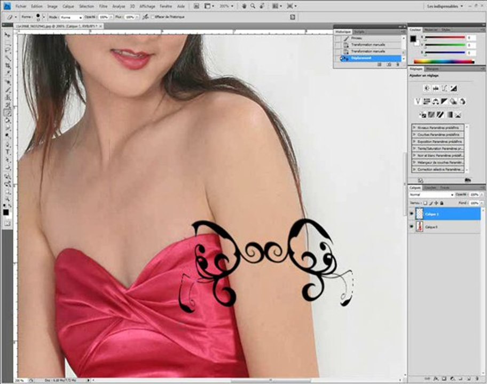Add a Vibrance adjustment (V icon)

[x=418, y=101]
